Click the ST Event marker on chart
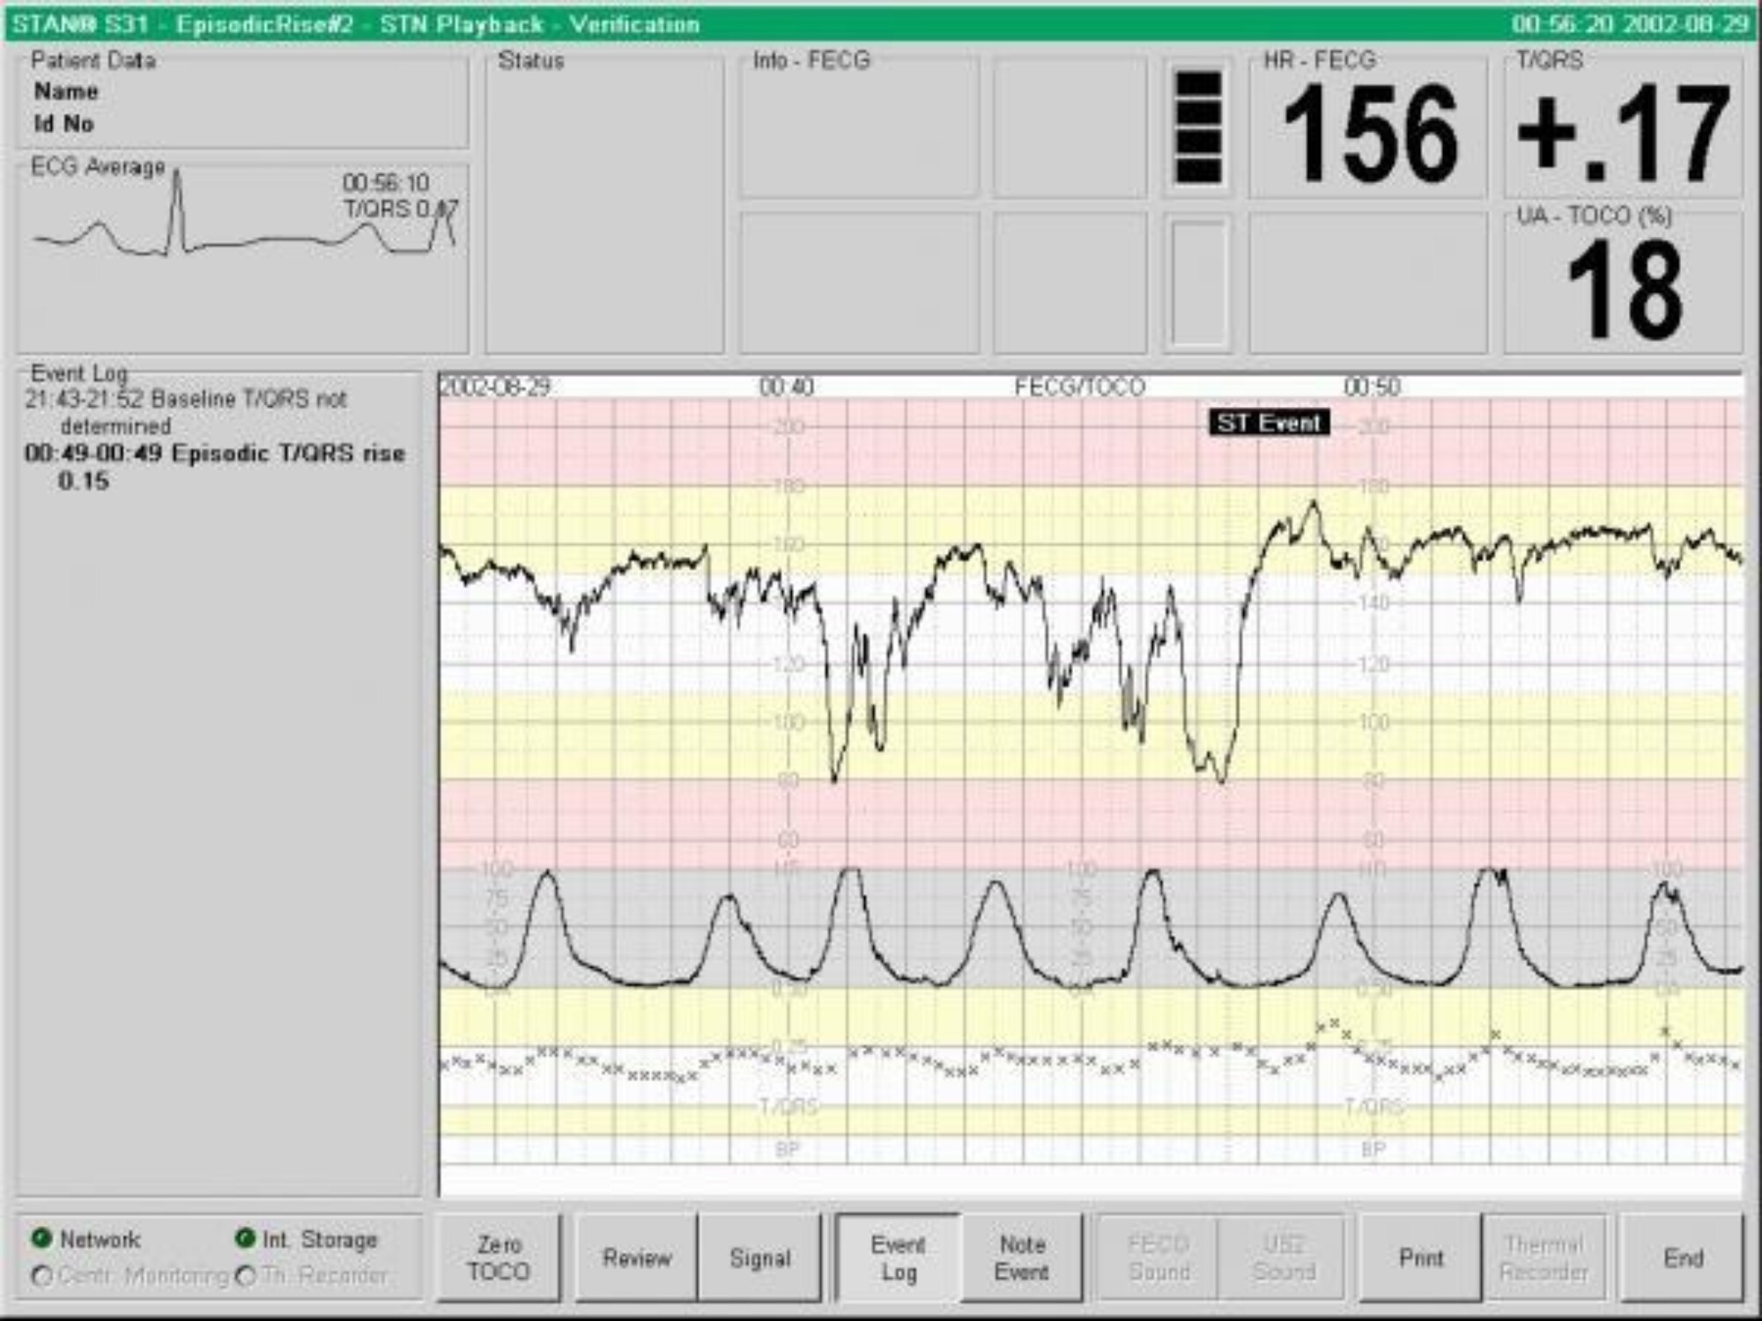The image size is (1762, 1321). [x=1269, y=423]
